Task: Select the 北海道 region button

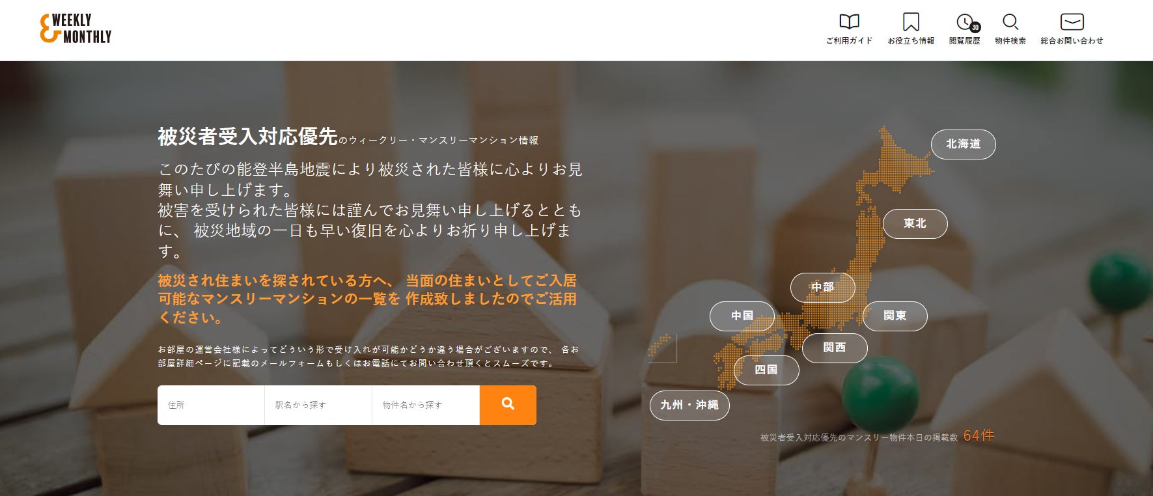Action: (x=963, y=145)
